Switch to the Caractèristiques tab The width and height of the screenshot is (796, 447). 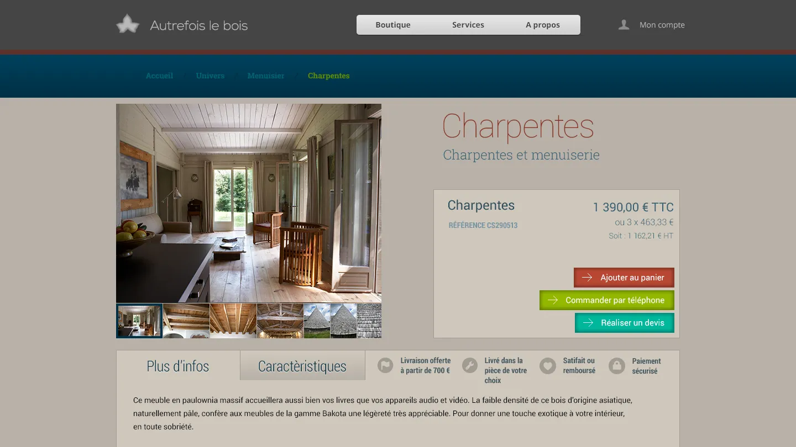pyautogui.click(x=302, y=365)
